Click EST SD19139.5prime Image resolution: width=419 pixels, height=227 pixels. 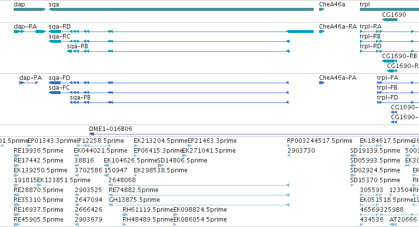pyautogui.click(x=375, y=151)
